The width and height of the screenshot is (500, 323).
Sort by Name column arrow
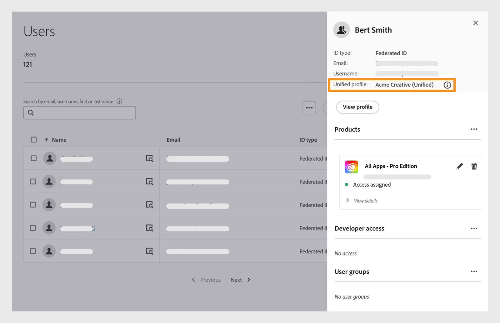46,139
